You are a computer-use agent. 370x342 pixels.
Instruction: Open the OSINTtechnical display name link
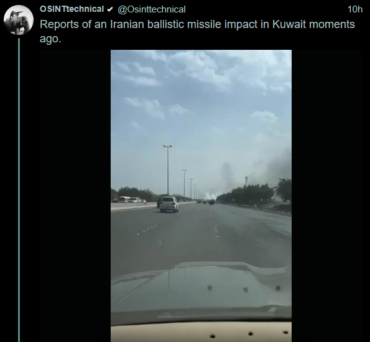(x=72, y=9)
